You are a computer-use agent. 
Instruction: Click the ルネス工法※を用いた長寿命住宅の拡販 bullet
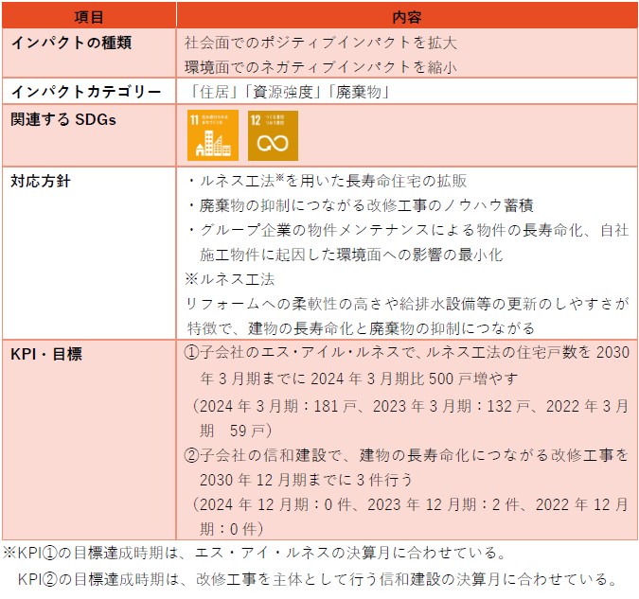[x=327, y=181]
